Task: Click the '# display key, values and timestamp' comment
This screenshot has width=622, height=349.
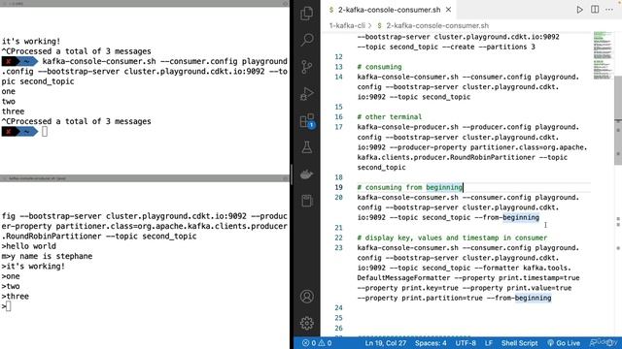Action: 452,238
